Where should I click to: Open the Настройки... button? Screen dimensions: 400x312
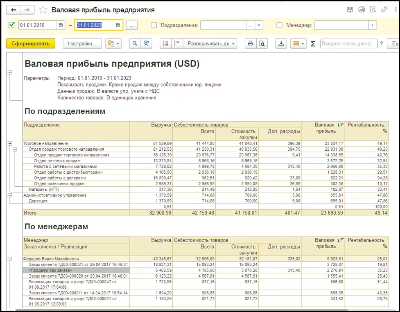click(82, 43)
